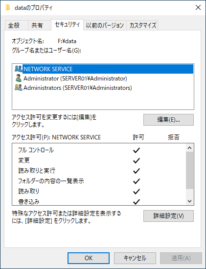Click the アクセス許可(P): NETWORK SERVICE label

(56, 137)
